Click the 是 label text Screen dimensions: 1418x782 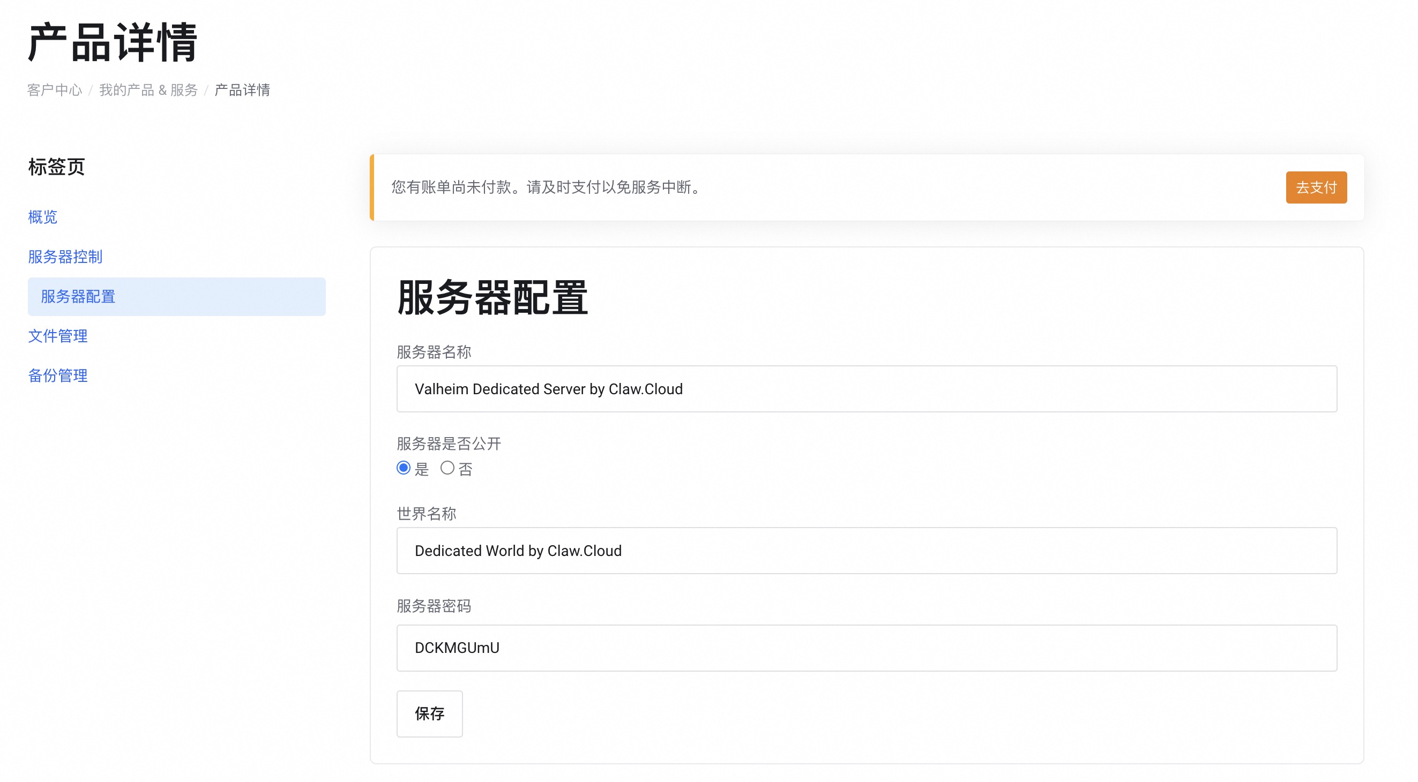pyautogui.click(x=421, y=469)
